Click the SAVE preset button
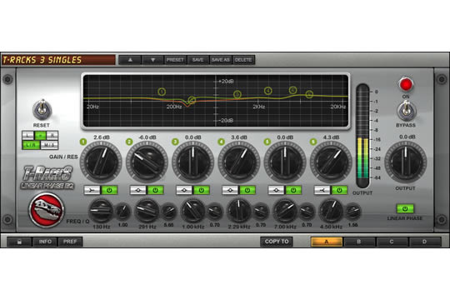Viewport: 450px width, 300px height. click(x=197, y=60)
